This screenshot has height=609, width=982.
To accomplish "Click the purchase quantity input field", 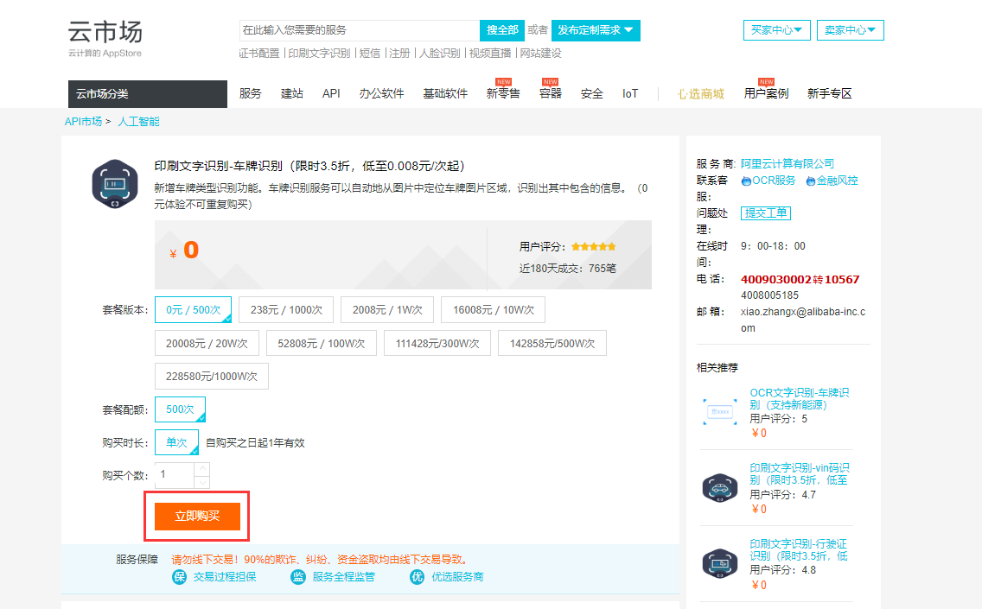I will [175, 475].
